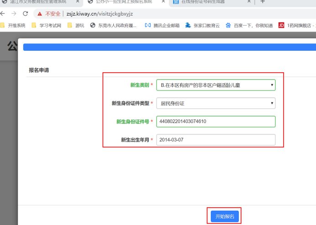This screenshot has height=225, width=316.
Task: Click the browser back arrow
Action: pos(3,14)
